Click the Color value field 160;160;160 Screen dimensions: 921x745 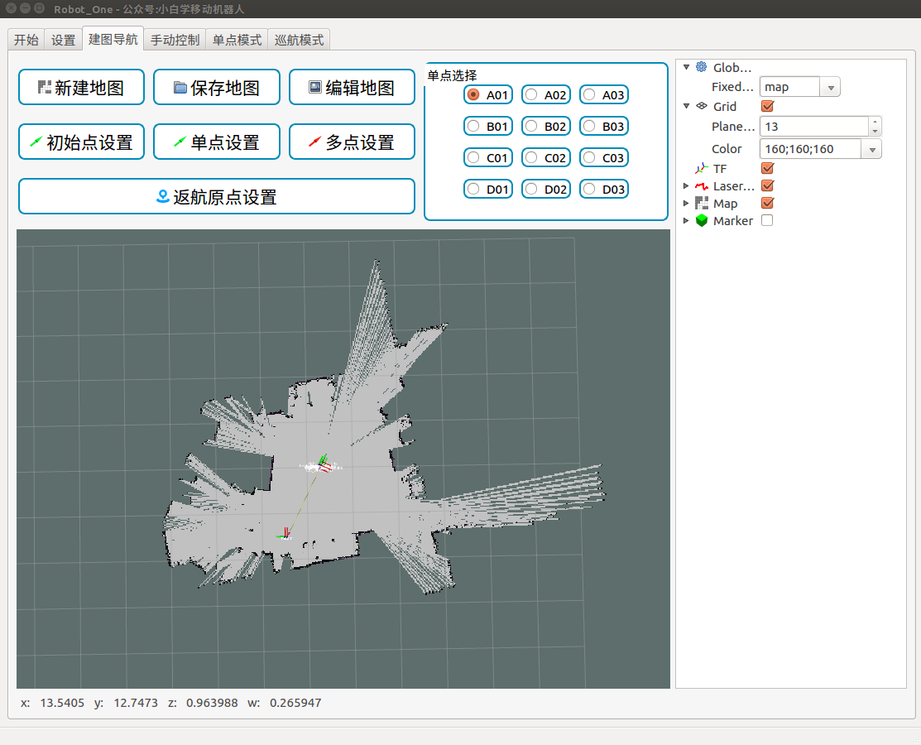tap(811, 149)
